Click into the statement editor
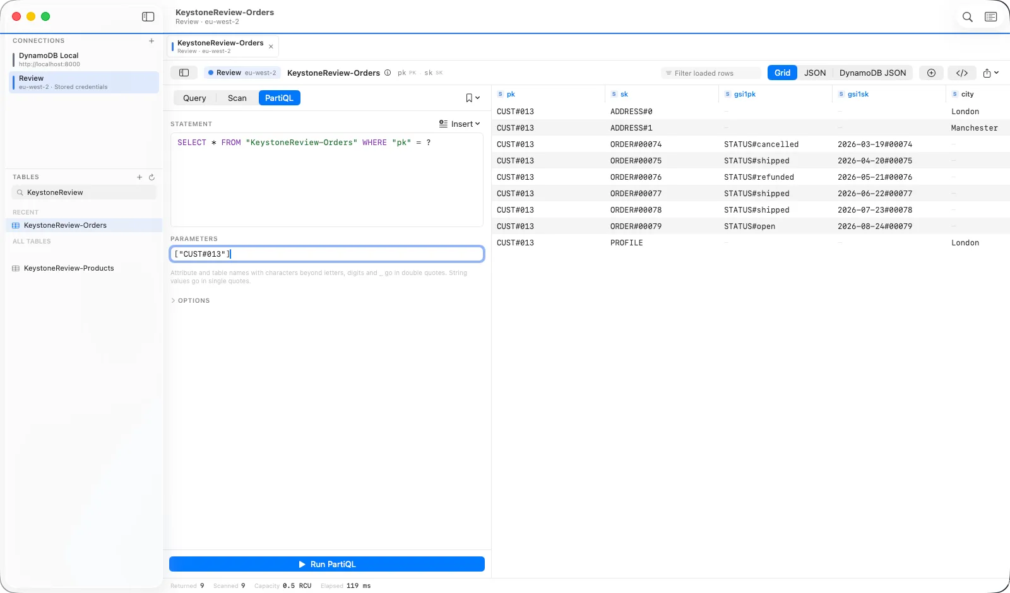Image resolution: width=1010 pixels, height=593 pixels. 327,180
